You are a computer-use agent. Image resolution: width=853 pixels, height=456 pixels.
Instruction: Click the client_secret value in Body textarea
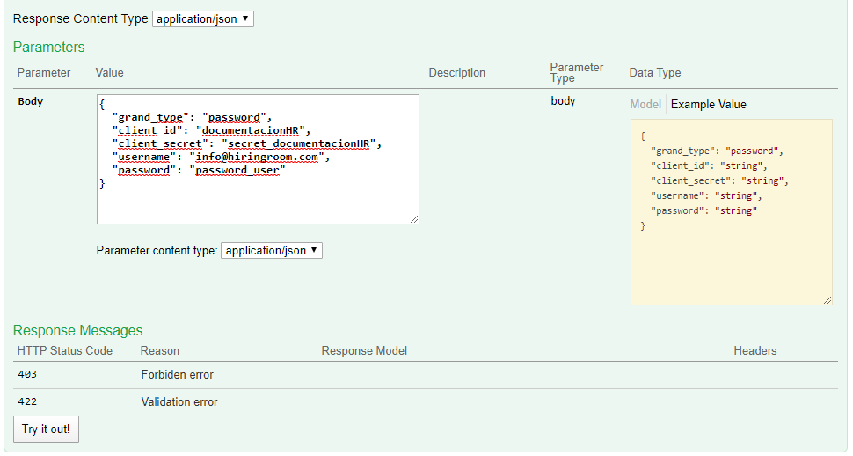tap(303, 143)
